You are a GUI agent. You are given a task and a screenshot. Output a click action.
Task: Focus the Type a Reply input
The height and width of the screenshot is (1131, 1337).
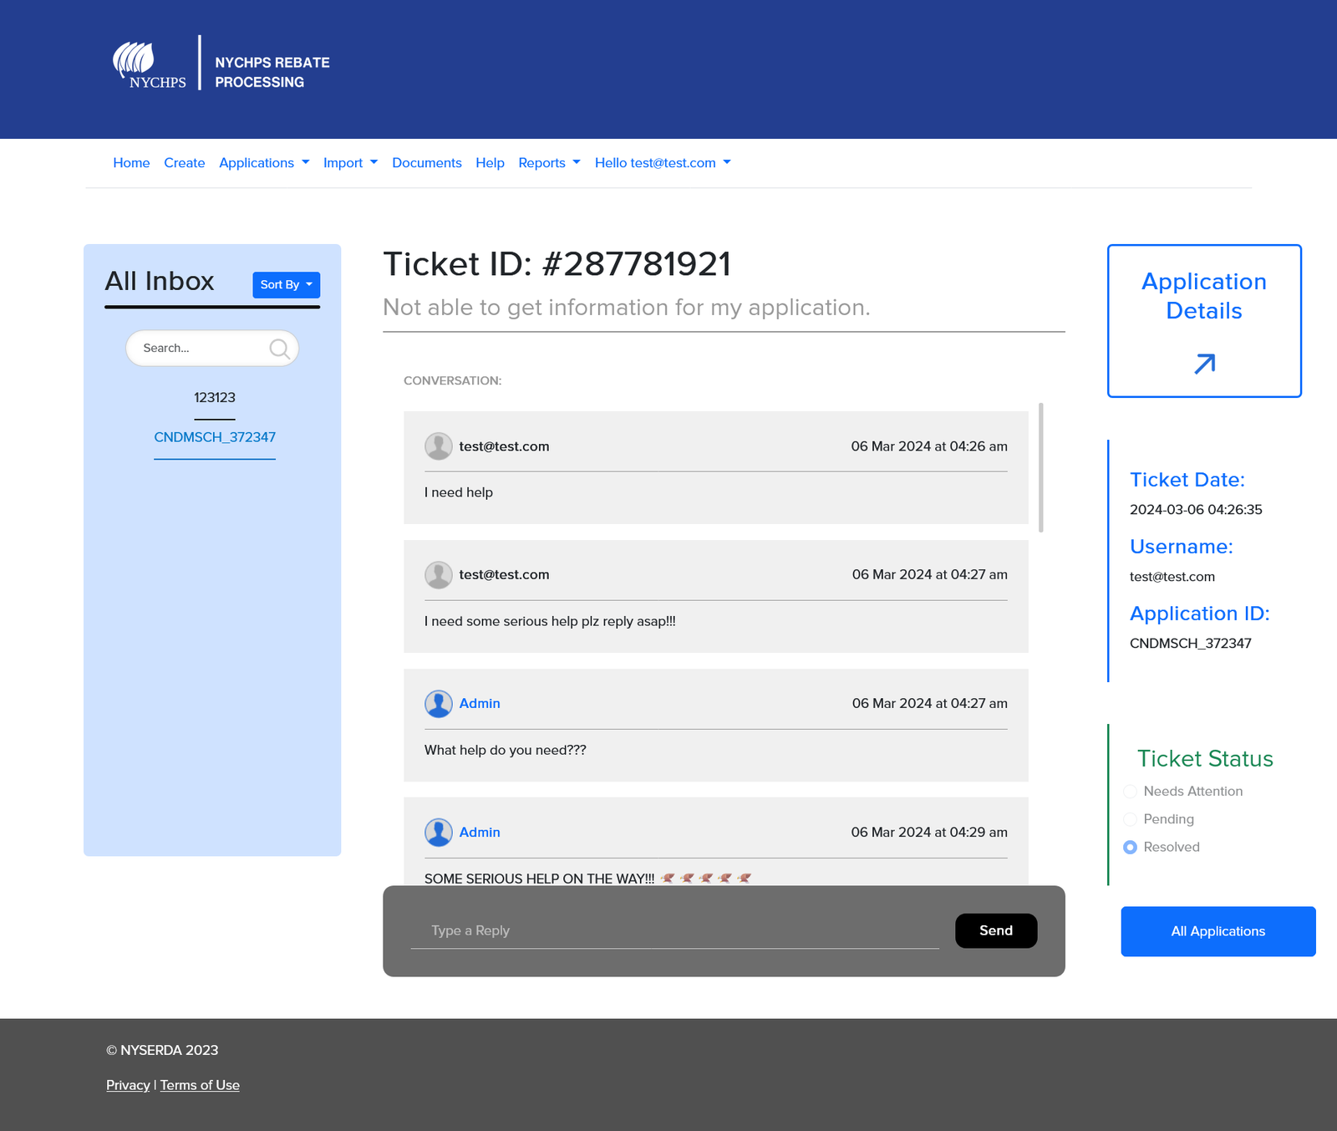(675, 930)
